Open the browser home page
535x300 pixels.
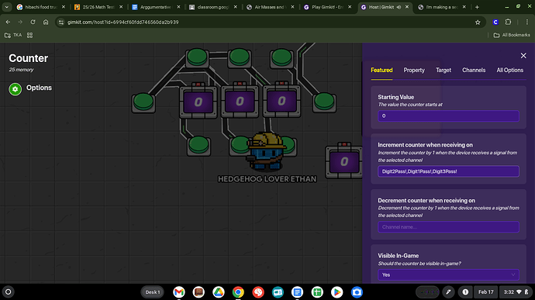46,22
